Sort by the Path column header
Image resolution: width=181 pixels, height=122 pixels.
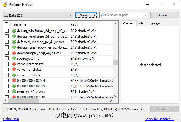point(91,24)
